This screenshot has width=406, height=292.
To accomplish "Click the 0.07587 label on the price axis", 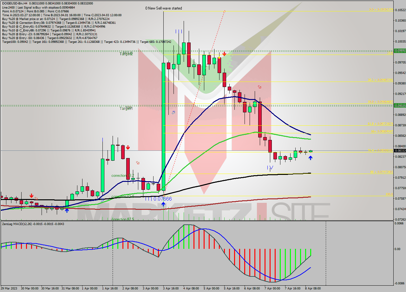I will tap(401, 198).
